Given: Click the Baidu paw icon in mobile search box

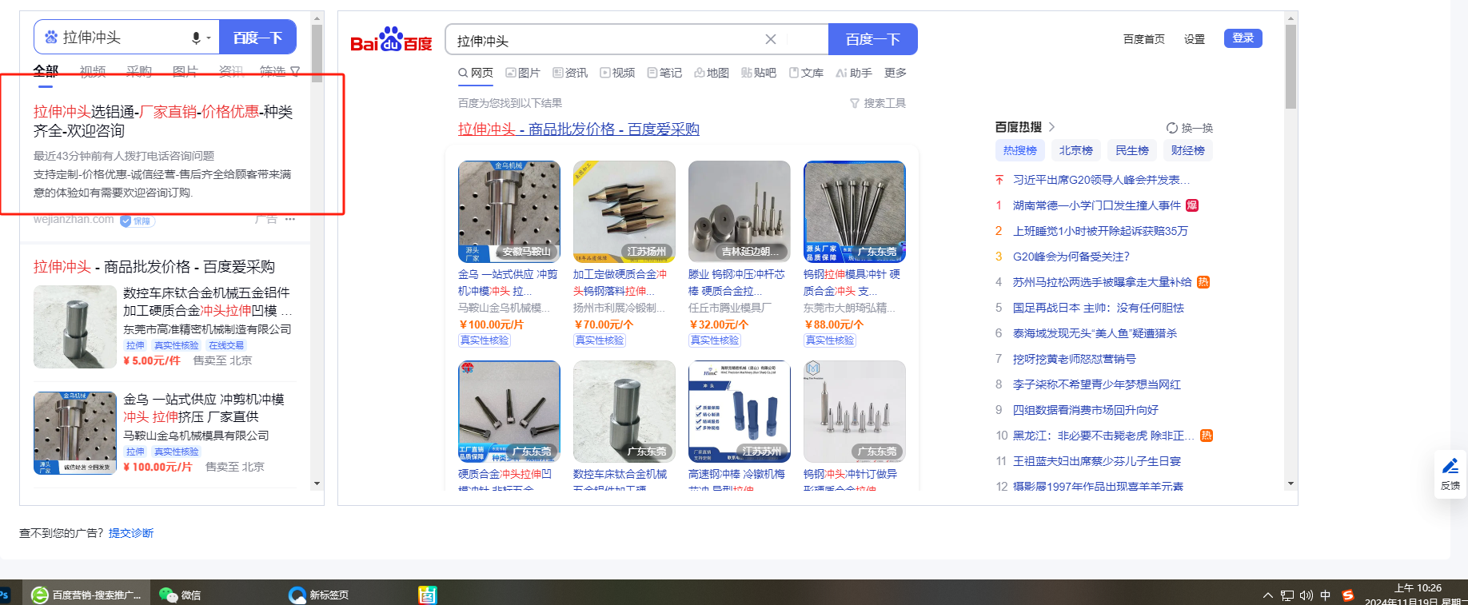Looking at the screenshot, I should pyautogui.click(x=51, y=38).
